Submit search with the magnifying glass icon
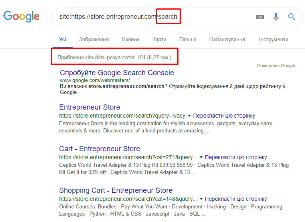 click(291, 17)
